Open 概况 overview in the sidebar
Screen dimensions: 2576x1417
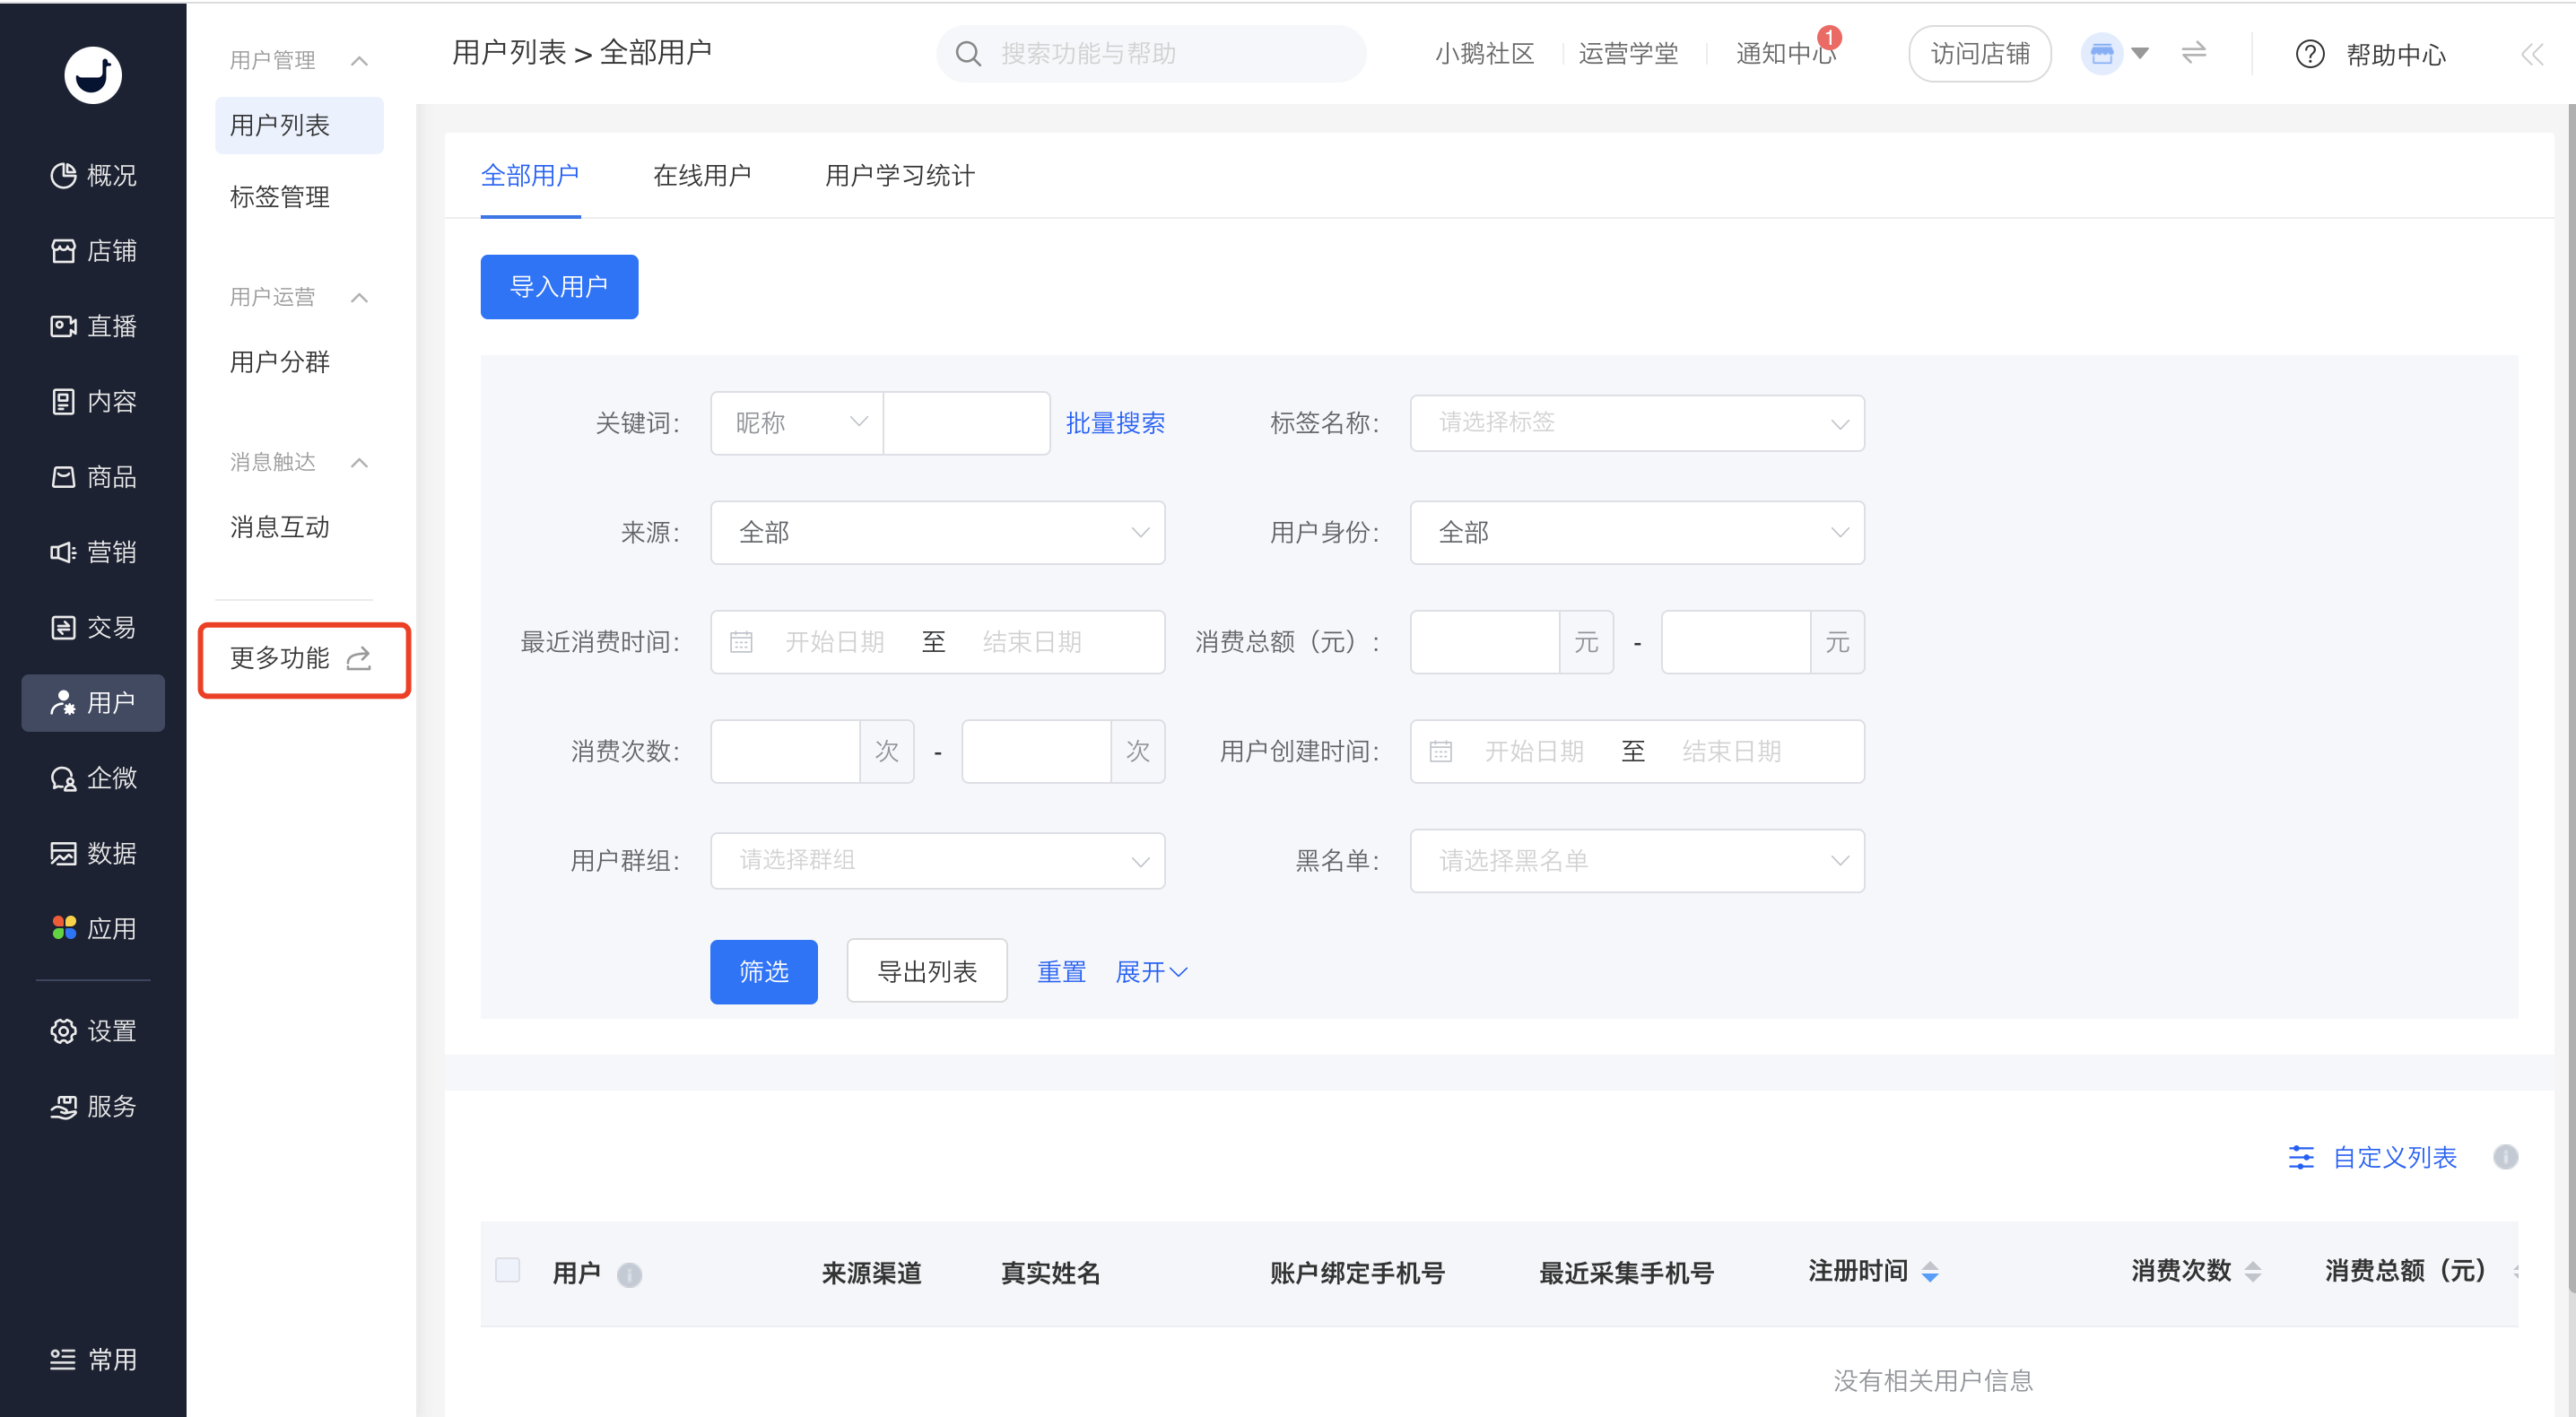pos(93,175)
